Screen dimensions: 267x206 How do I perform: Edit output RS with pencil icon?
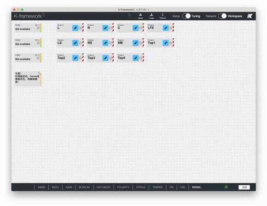105,43
